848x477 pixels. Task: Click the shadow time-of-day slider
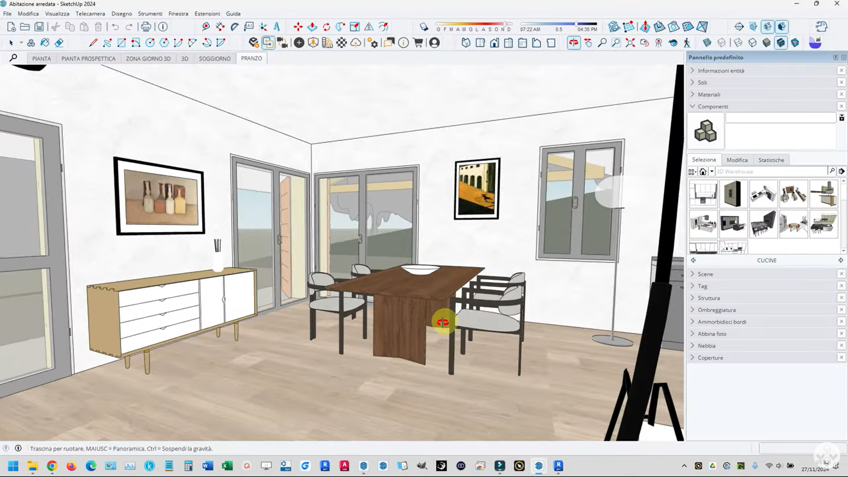point(558,24)
